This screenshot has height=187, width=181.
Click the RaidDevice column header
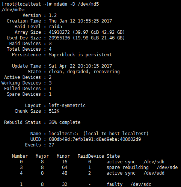[91, 156]
